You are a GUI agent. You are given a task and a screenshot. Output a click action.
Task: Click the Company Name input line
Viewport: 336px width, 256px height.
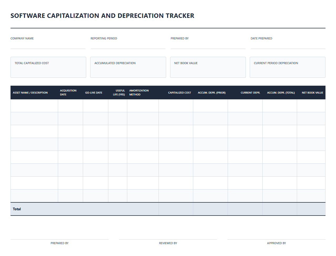[48, 45]
